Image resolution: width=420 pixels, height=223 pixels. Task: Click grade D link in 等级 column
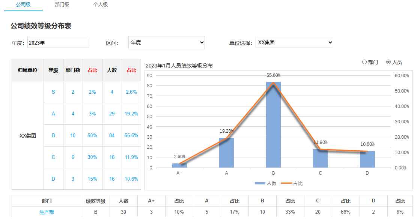click(x=53, y=179)
